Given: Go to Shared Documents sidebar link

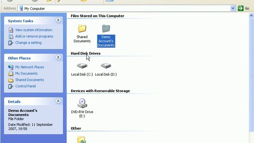Looking at the screenshot, I should tap(29, 80).
